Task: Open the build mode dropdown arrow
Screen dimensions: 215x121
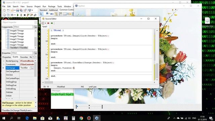Action: 15,15
